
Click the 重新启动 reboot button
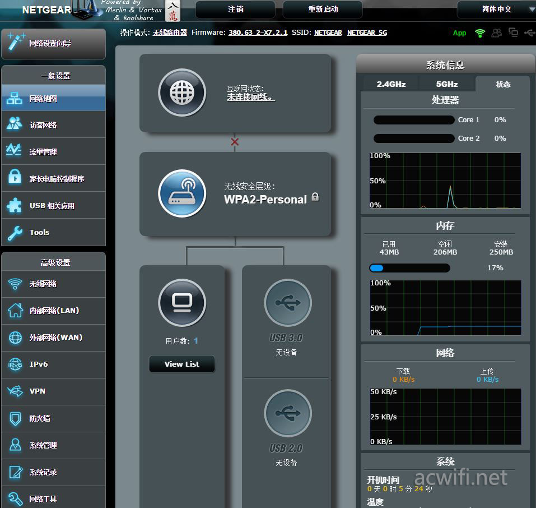coord(323,10)
